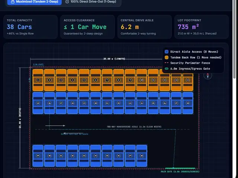Pick bottom row car number 33
Screen dimensions: 238x178
pyautogui.click(x=84, y=156)
